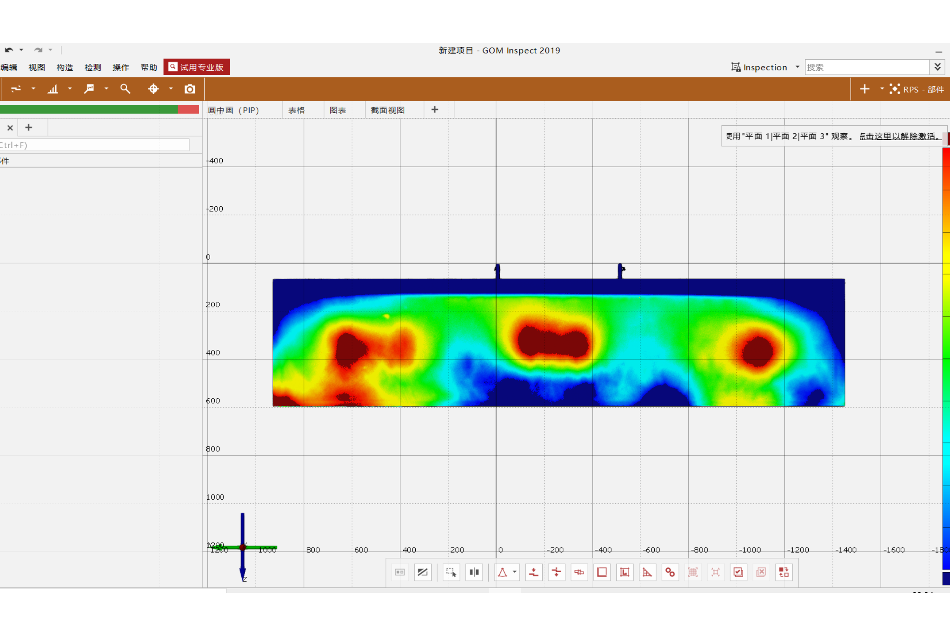The image size is (950, 633).
Task: Toggle the diagonal stripes display icon
Action: coord(422,572)
